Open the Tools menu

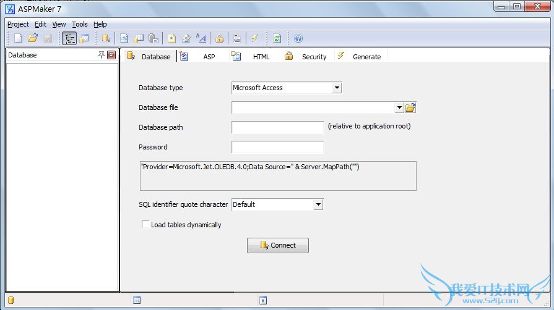[x=79, y=24]
